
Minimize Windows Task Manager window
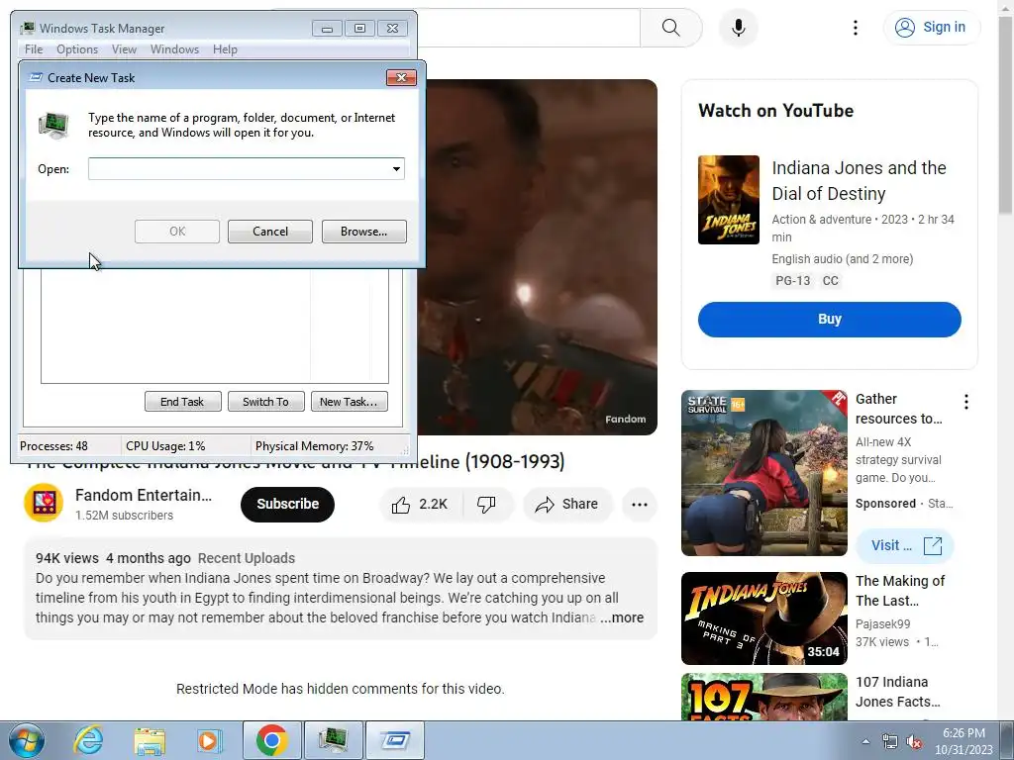pyautogui.click(x=327, y=29)
